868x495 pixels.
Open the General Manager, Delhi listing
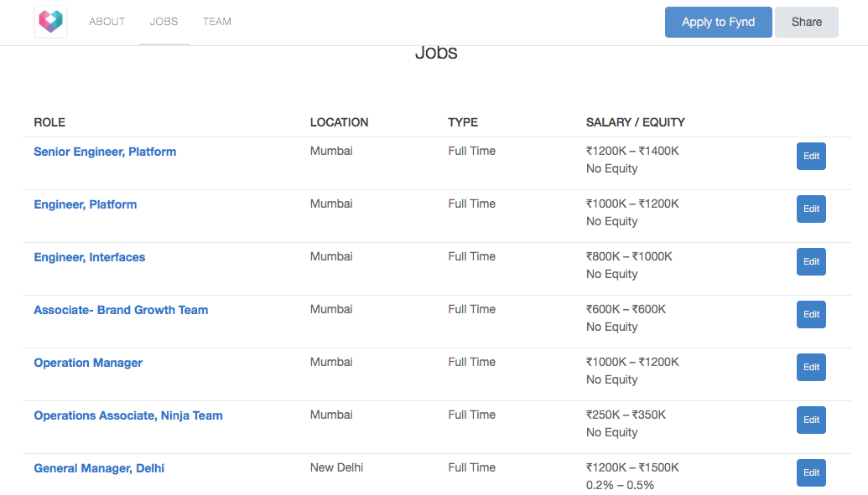click(x=99, y=468)
